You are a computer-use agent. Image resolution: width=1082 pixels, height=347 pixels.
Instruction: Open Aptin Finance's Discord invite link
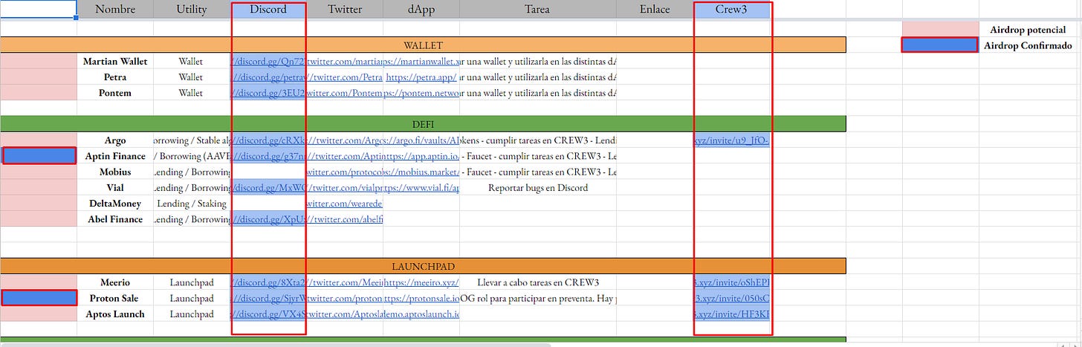(x=268, y=156)
